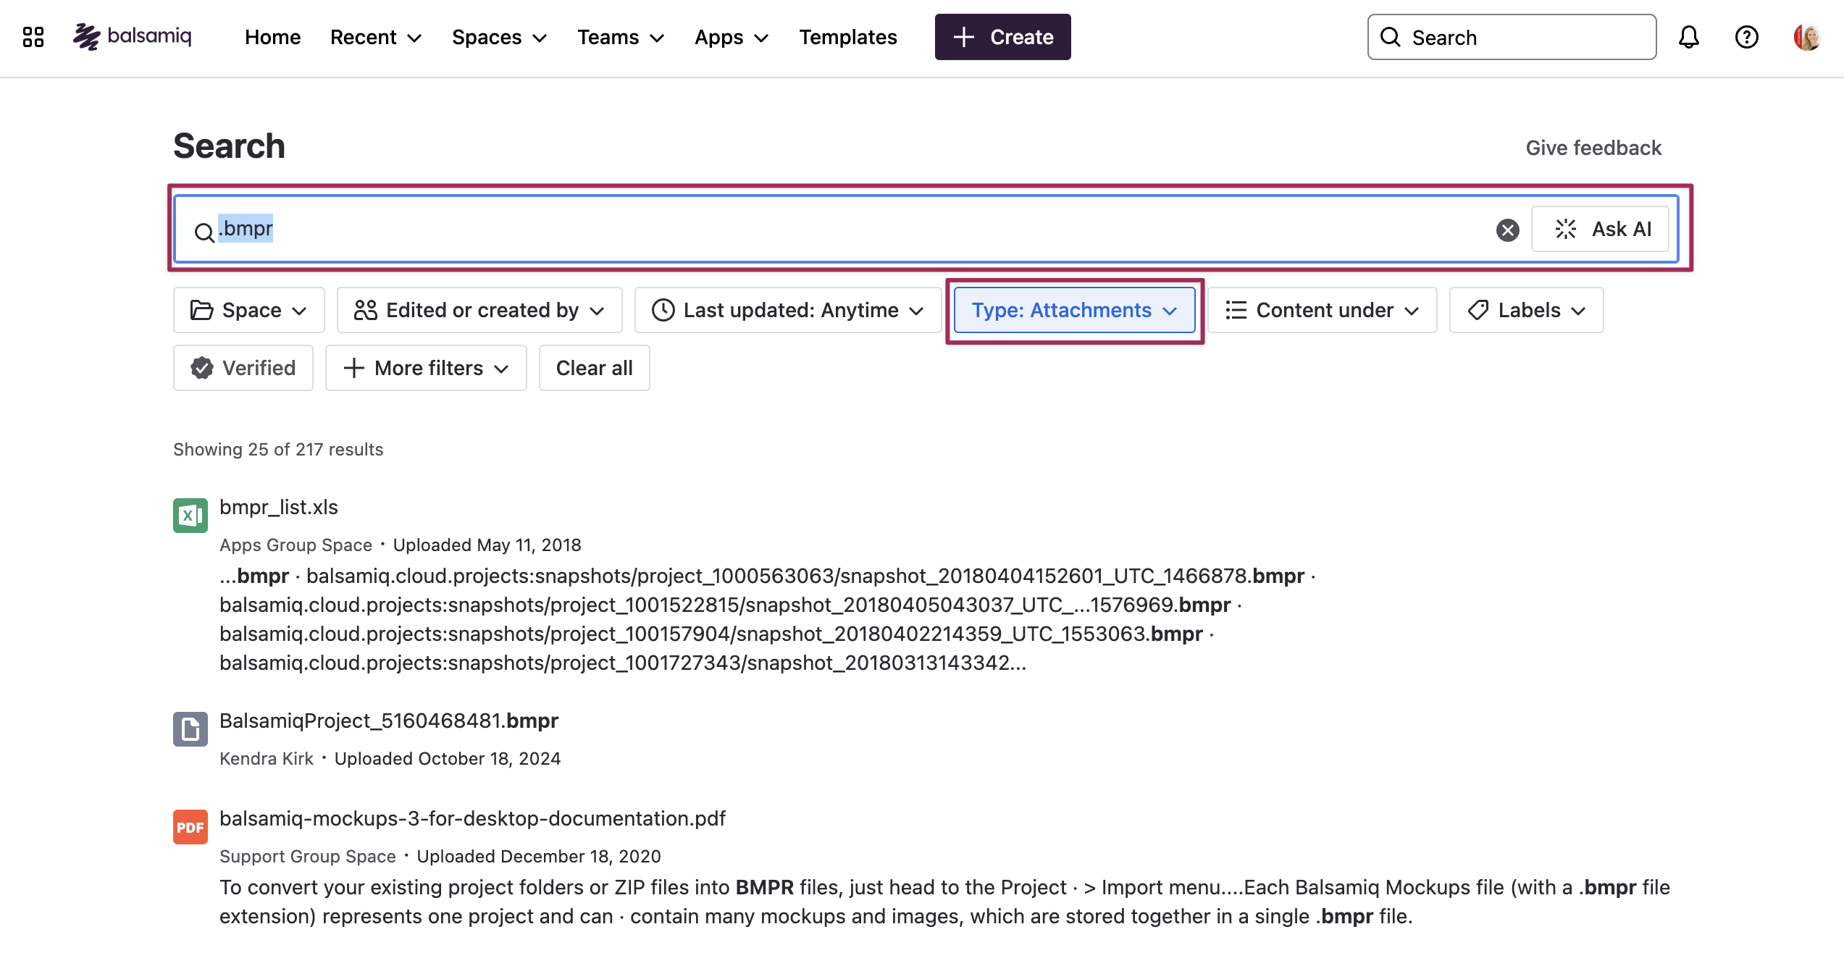The image size is (1844, 953).
Task: Click the Give feedback link
Action: pyautogui.click(x=1593, y=148)
